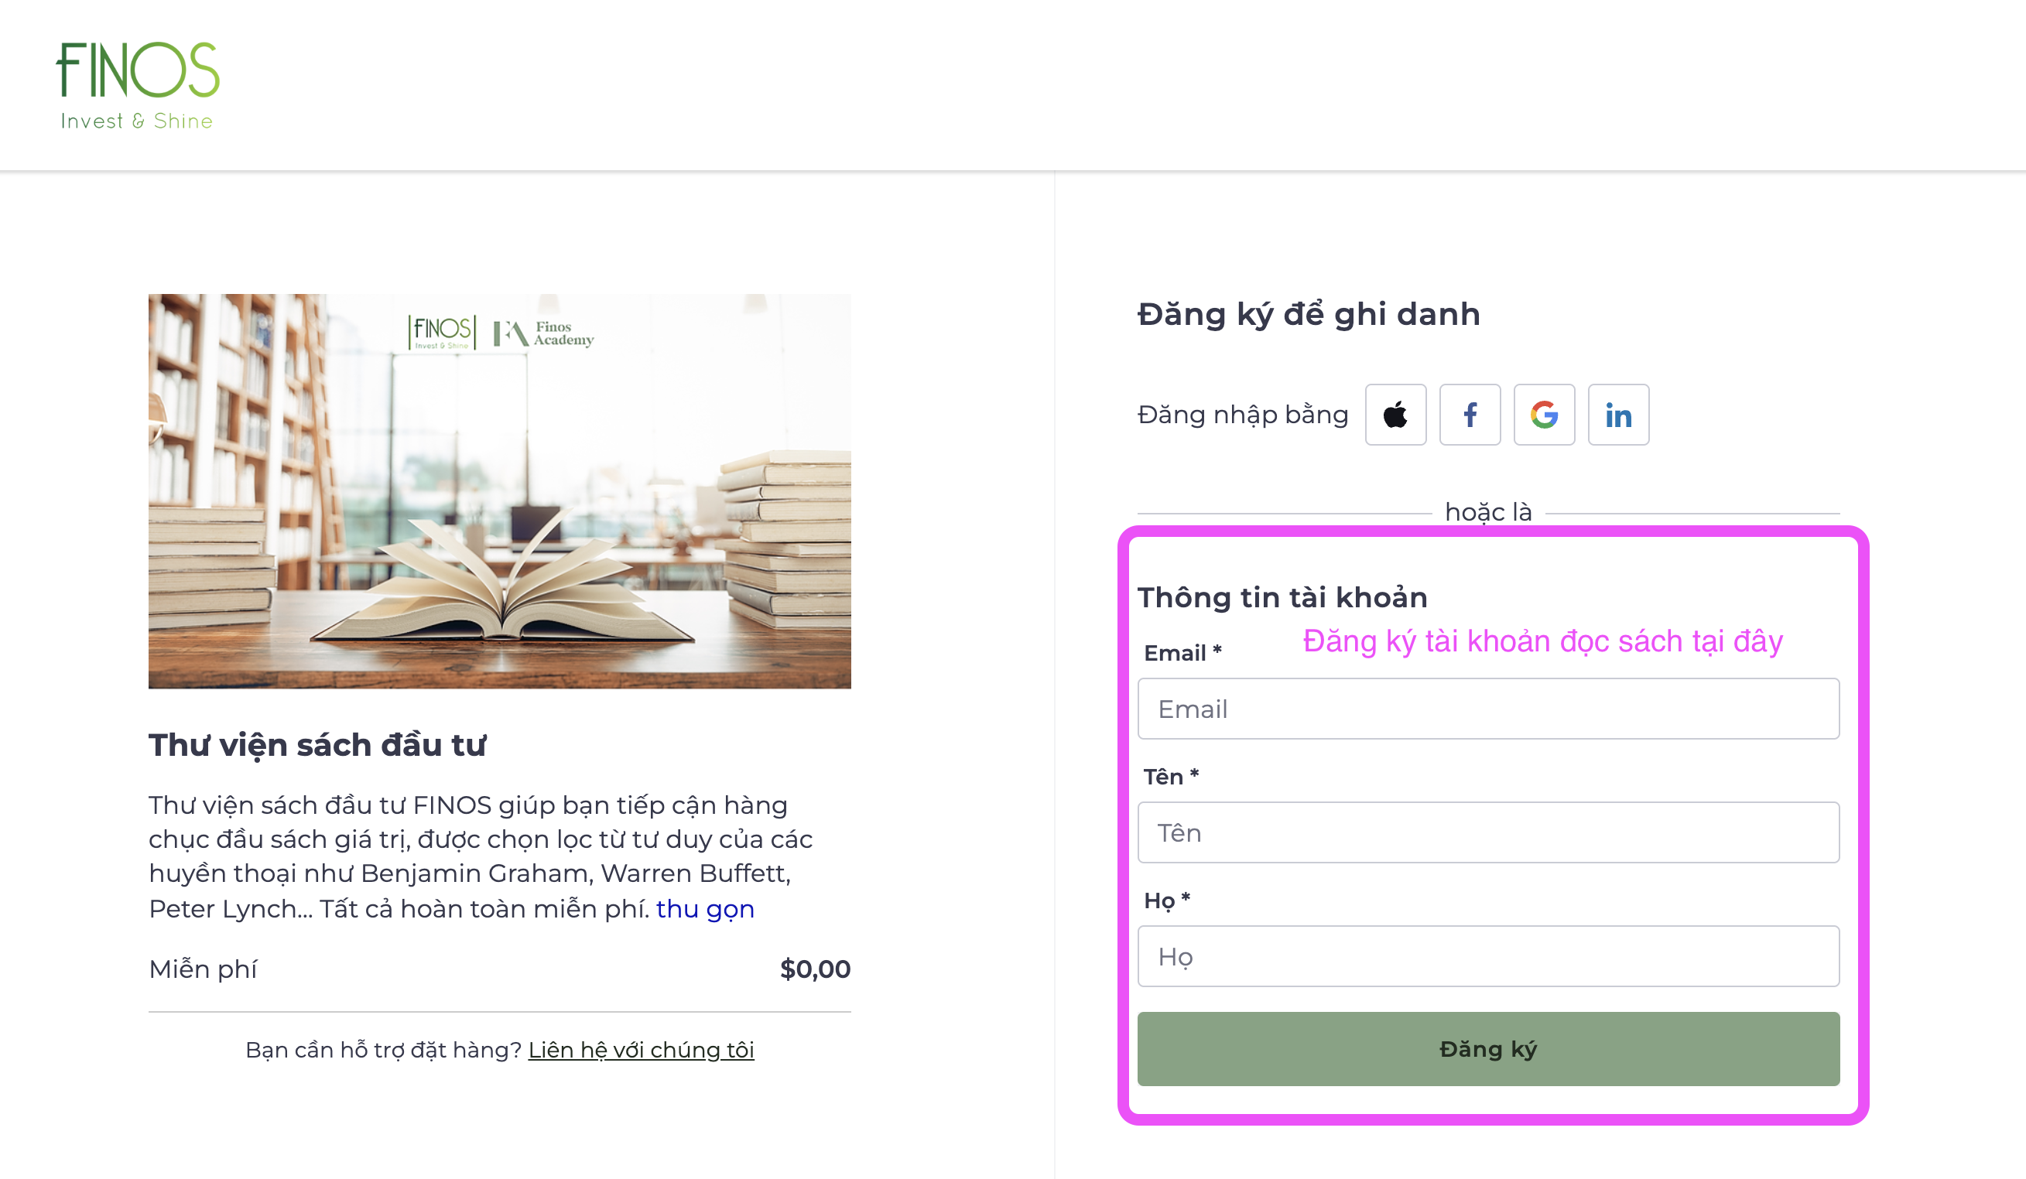This screenshot has width=2026, height=1179.
Task: Submit the Đăng ký button
Action: coord(1488,1049)
